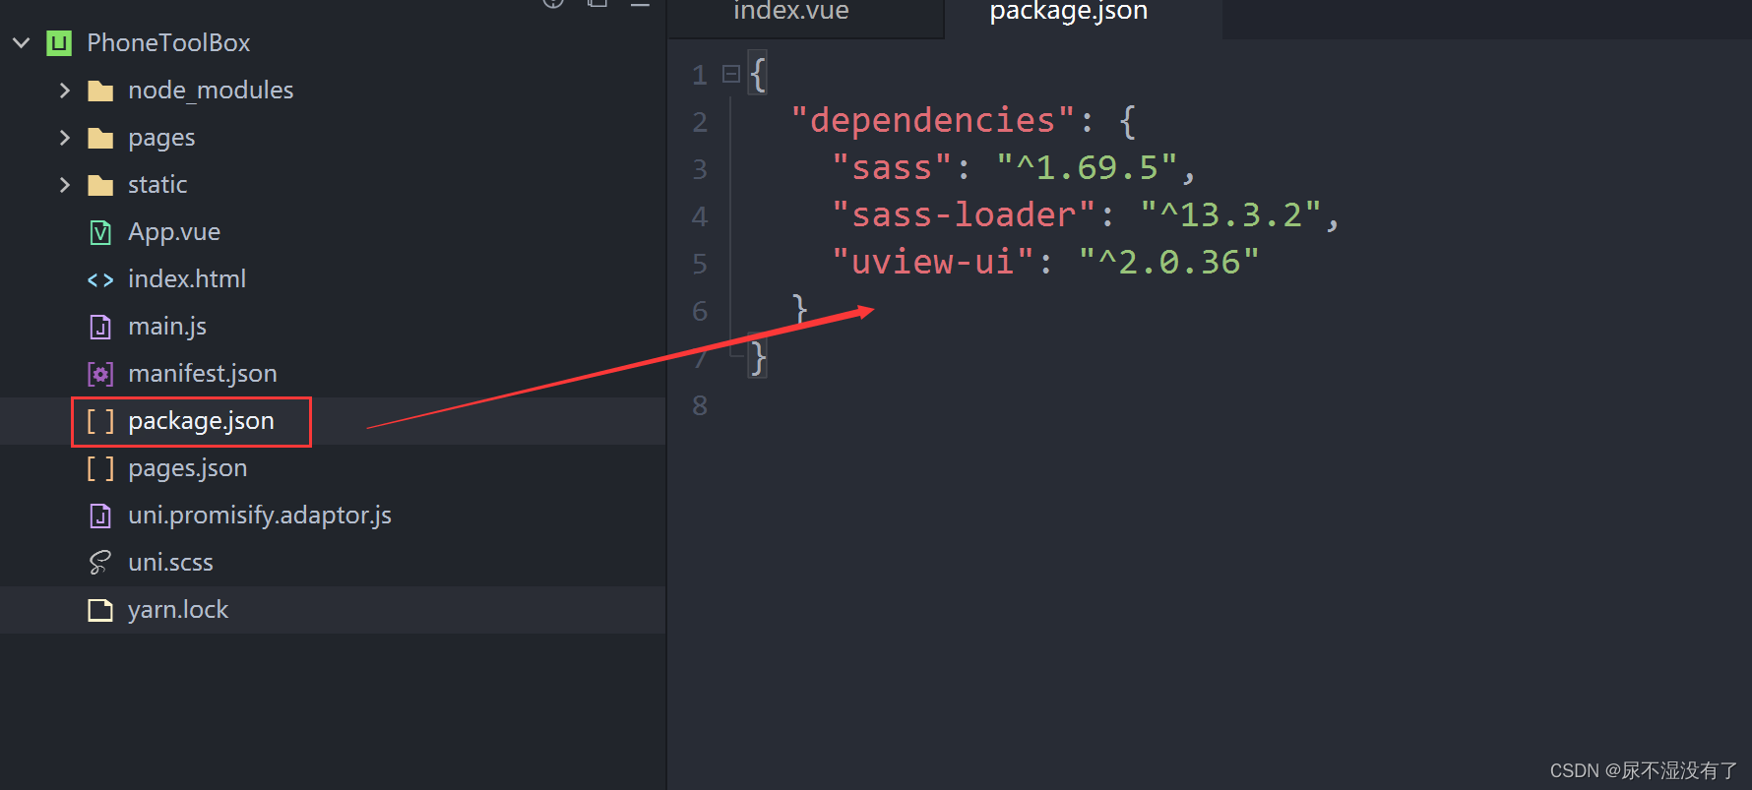
Task: Click the uni.promisify.adaptor.js file icon
Action: tap(100, 516)
